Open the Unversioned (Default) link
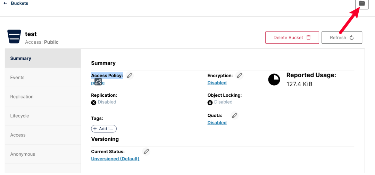 115,159
